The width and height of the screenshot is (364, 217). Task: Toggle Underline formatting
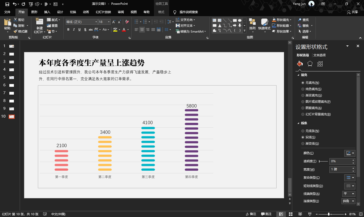(x=79, y=30)
